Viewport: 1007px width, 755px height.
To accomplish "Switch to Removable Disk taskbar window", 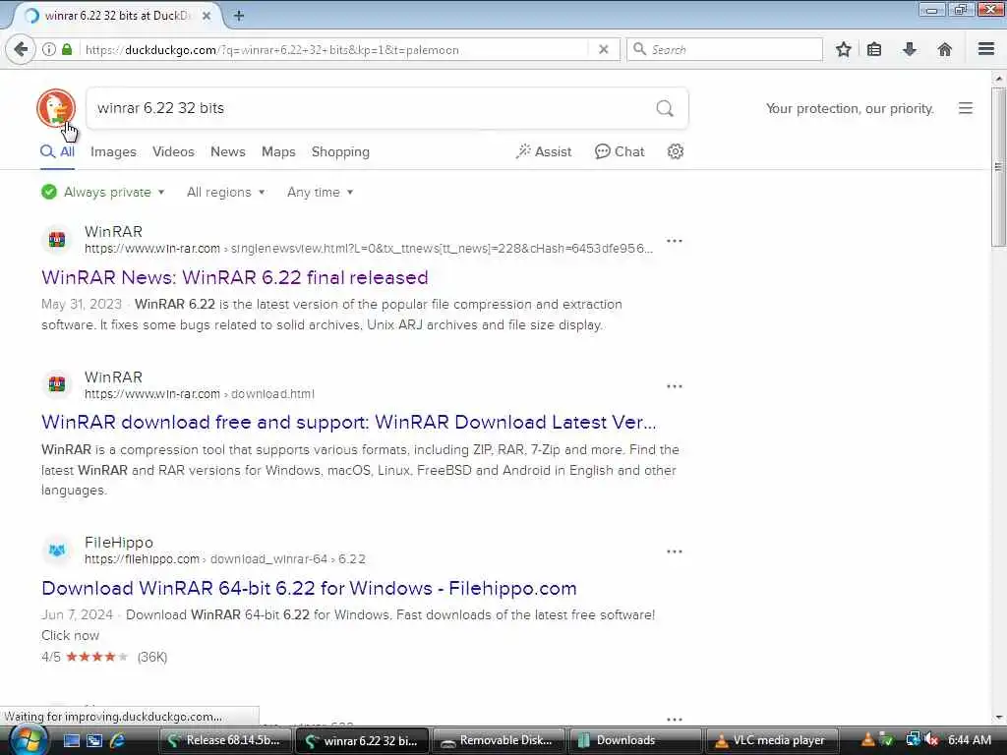I will click(x=497, y=740).
